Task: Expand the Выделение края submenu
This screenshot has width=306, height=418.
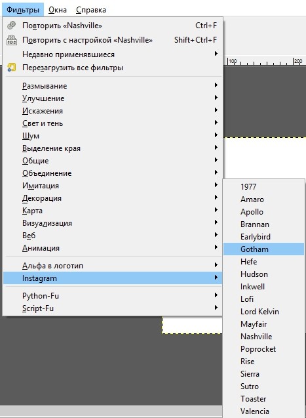Action: [113, 148]
